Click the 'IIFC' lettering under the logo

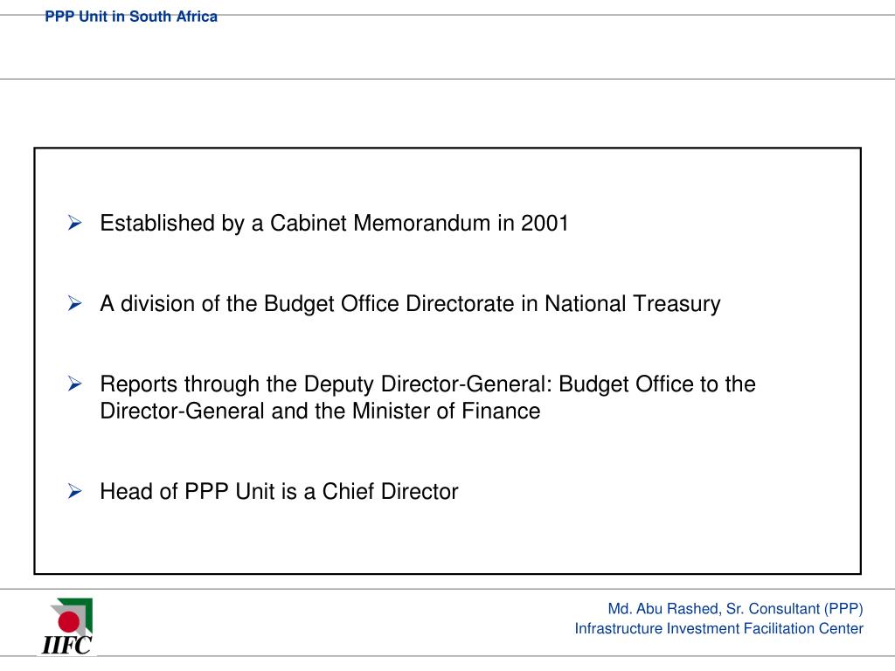66,646
